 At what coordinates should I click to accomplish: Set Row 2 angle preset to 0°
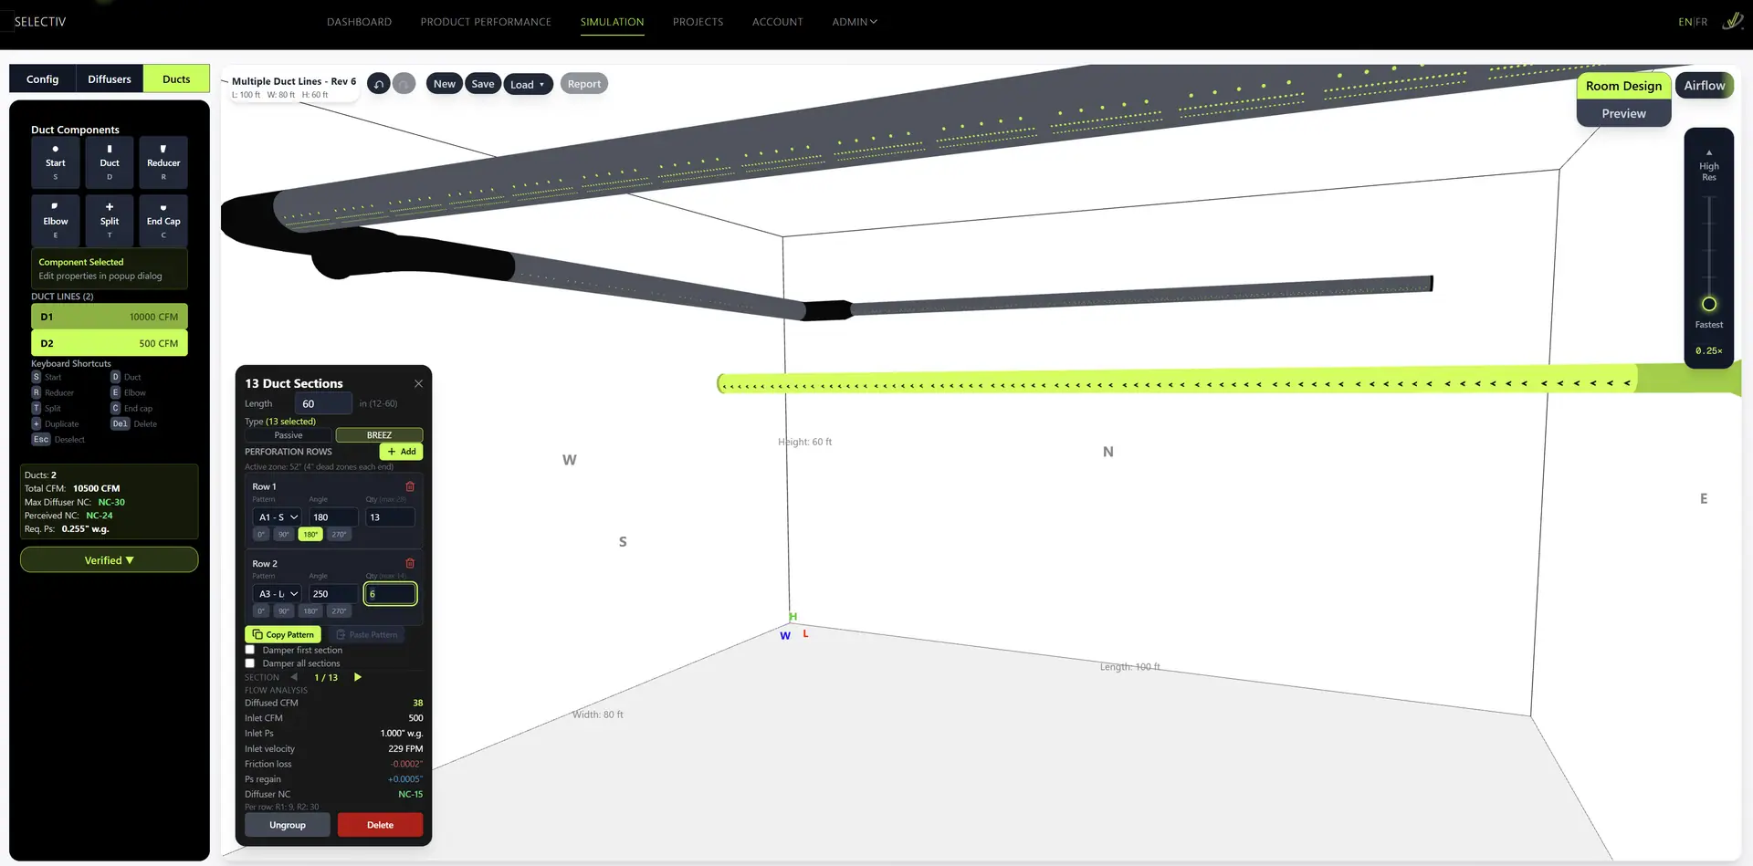[x=261, y=611]
